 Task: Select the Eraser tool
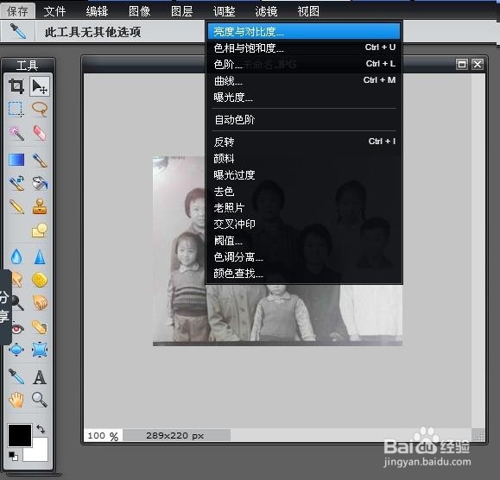(x=40, y=133)
